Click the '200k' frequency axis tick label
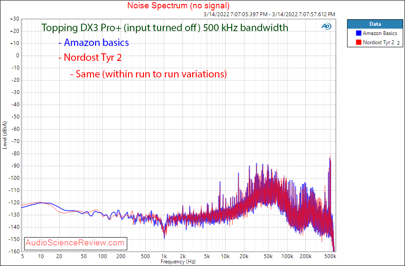 305,256
